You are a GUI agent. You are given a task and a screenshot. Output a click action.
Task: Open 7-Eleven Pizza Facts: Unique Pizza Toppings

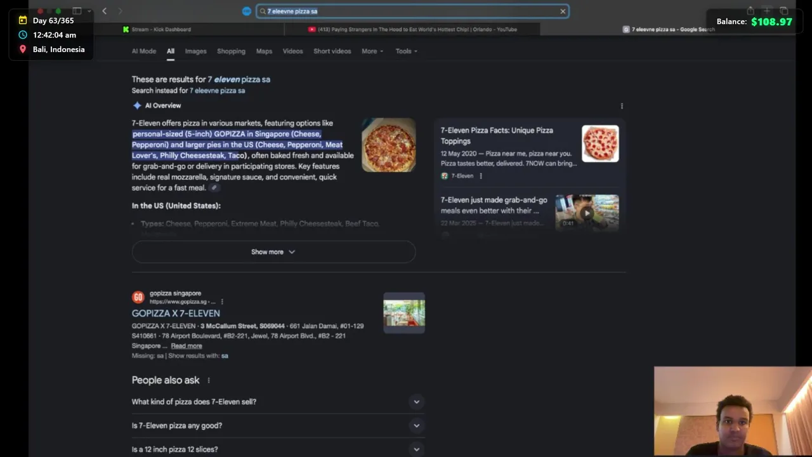(x=497, y=136)
